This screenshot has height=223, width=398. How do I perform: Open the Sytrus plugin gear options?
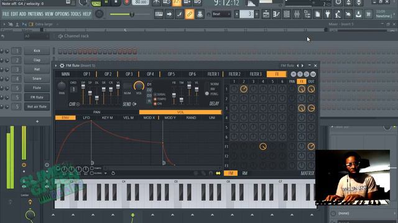(x=62, y=66)
